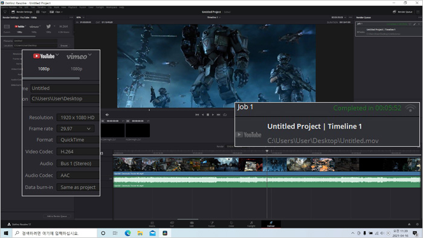Viewport: 423px width, 238px height.
Task: Jump to first frame in viewer
Action: click(197, 115)
